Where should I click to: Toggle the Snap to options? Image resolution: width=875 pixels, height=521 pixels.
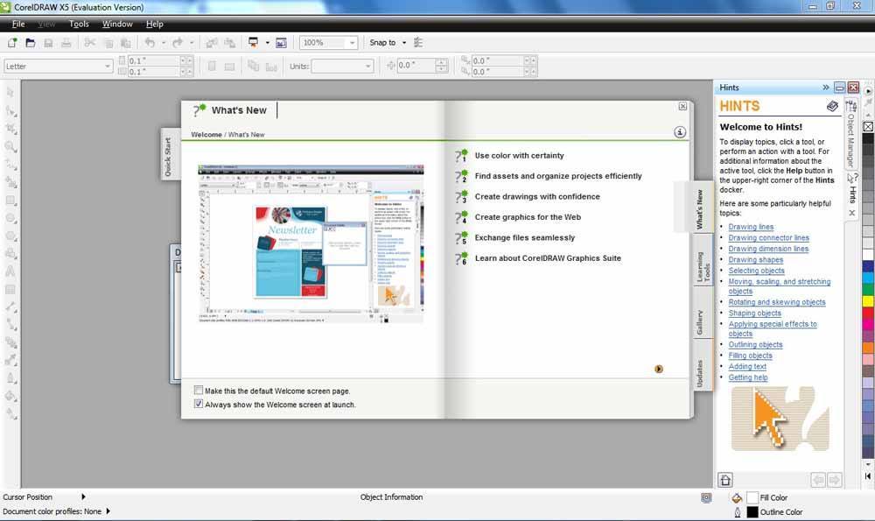tap(385, 42)
